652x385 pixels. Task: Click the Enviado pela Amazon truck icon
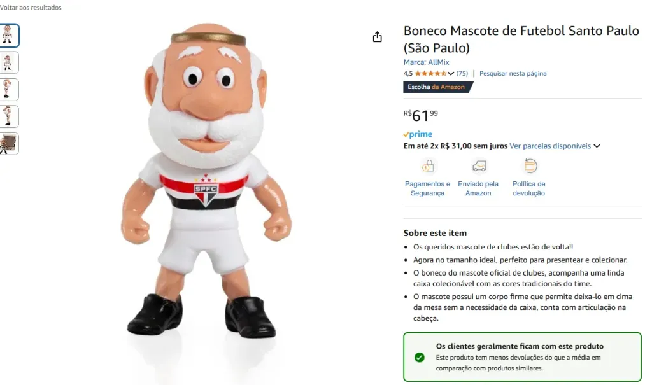coord(479,167)
